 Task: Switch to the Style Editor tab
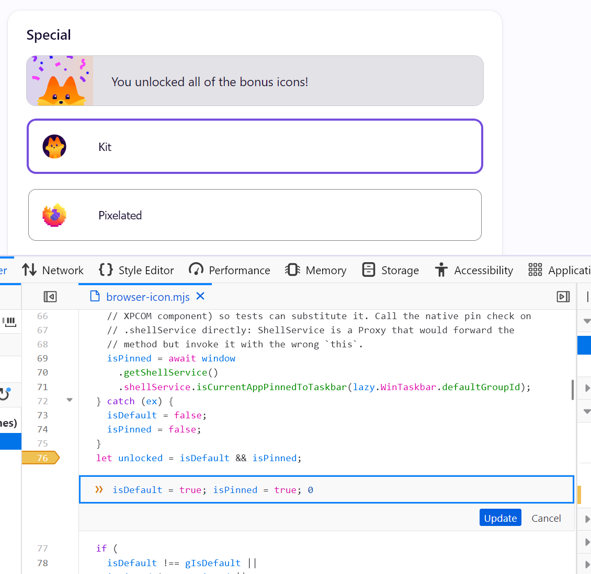[136, 270]
